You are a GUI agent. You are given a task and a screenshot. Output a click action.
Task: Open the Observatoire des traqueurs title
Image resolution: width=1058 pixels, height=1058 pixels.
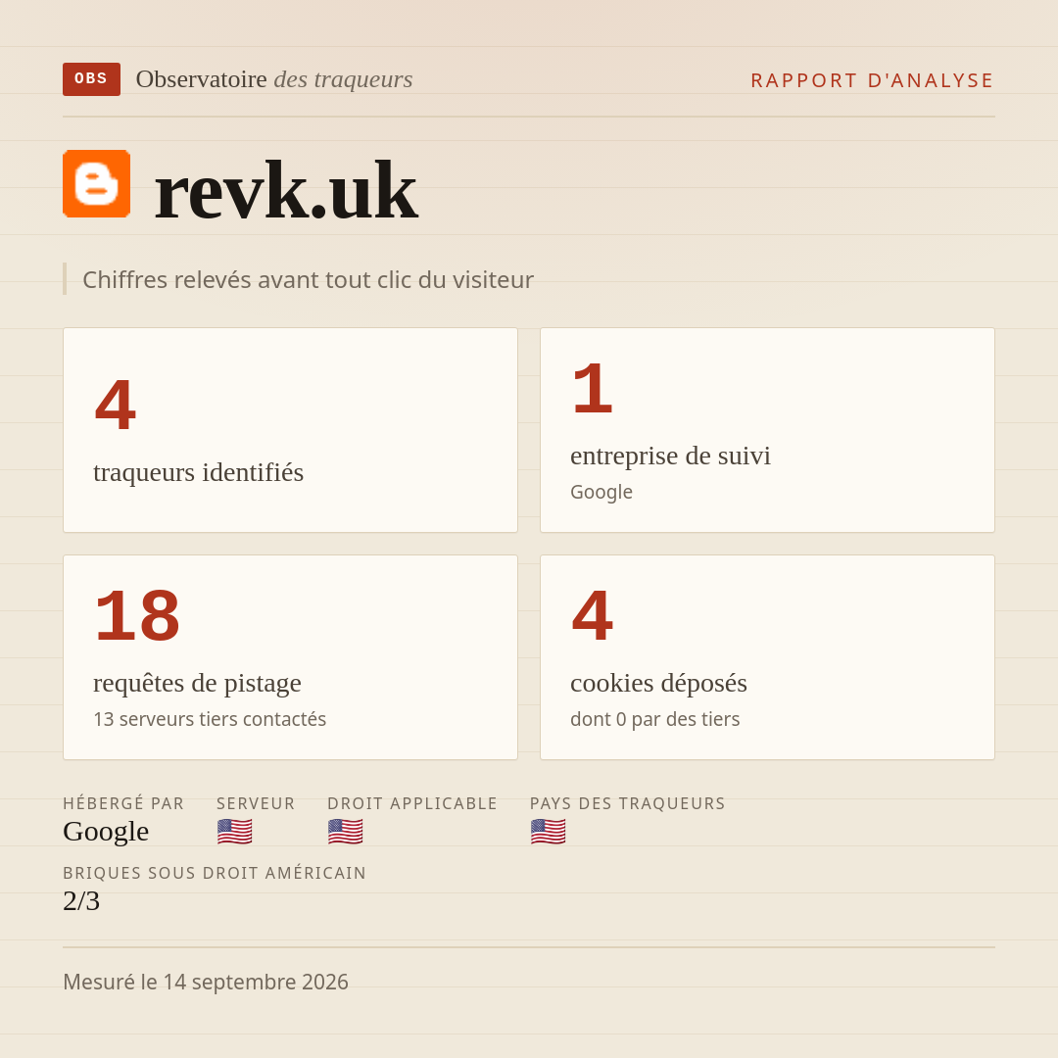tap(274, 79)
